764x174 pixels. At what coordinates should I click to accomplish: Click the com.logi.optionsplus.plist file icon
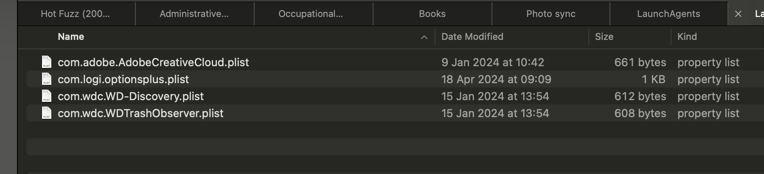pyautogui.click(x=47, y=79)
